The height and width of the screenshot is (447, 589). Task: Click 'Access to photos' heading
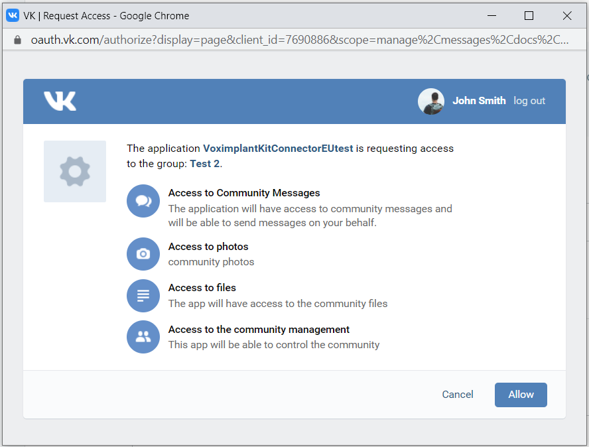(208, 247)
